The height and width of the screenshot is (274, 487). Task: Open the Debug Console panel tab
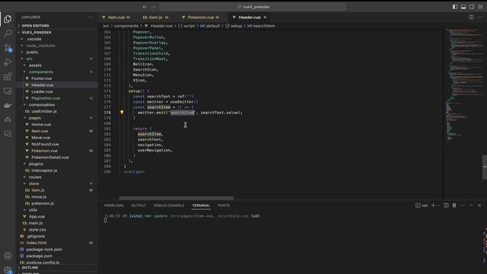click(169, 205)
